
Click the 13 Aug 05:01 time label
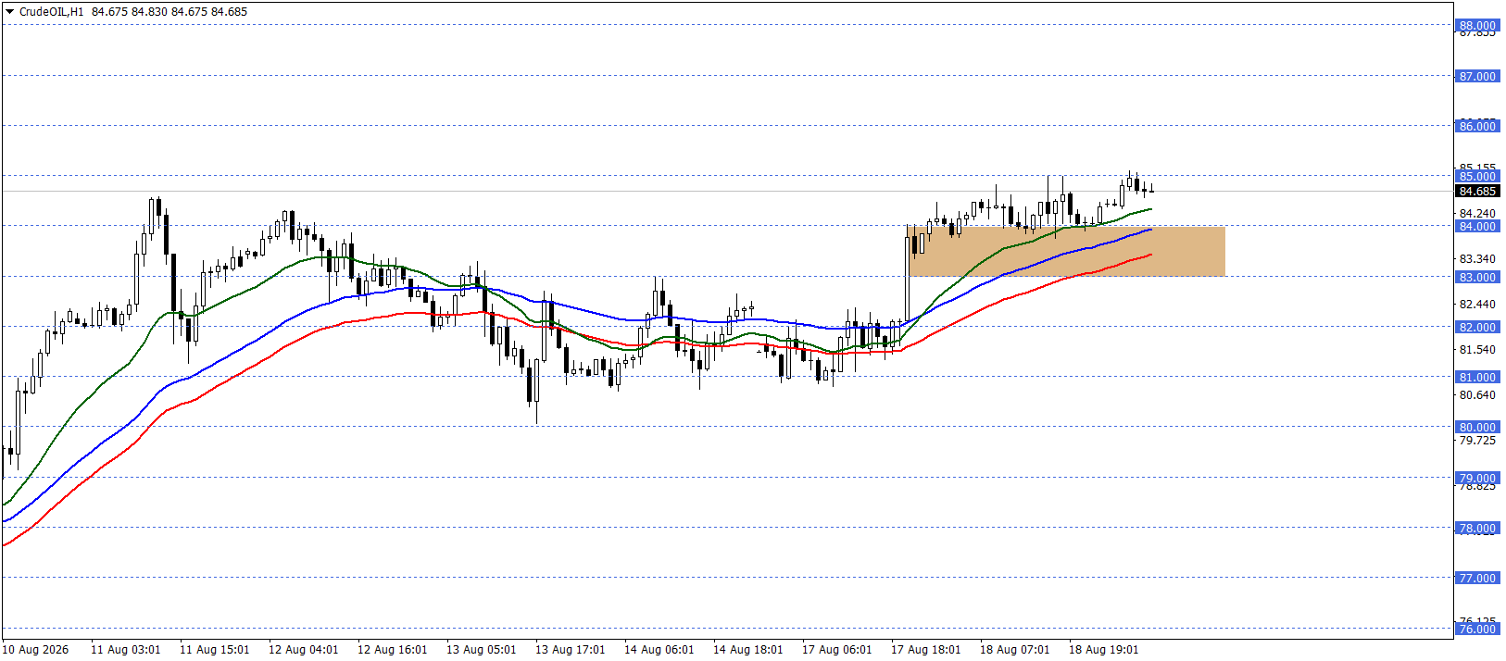point(481,649)
